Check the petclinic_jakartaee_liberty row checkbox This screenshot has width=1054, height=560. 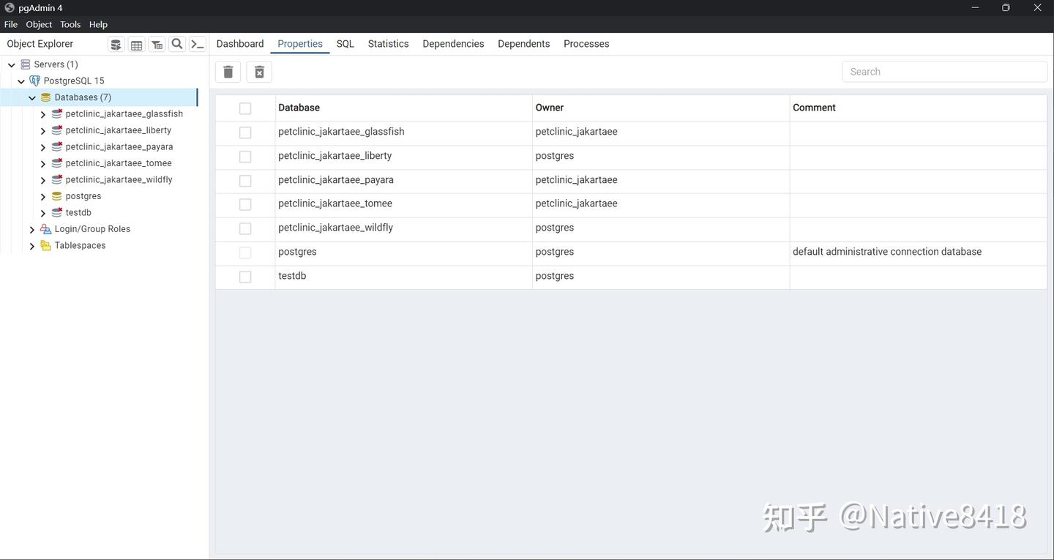(245, 157)
